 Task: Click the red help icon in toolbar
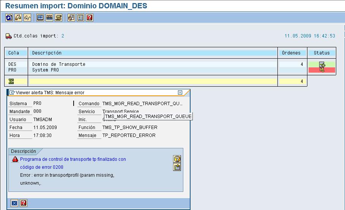pyautogui.click(x=90, y=17)
